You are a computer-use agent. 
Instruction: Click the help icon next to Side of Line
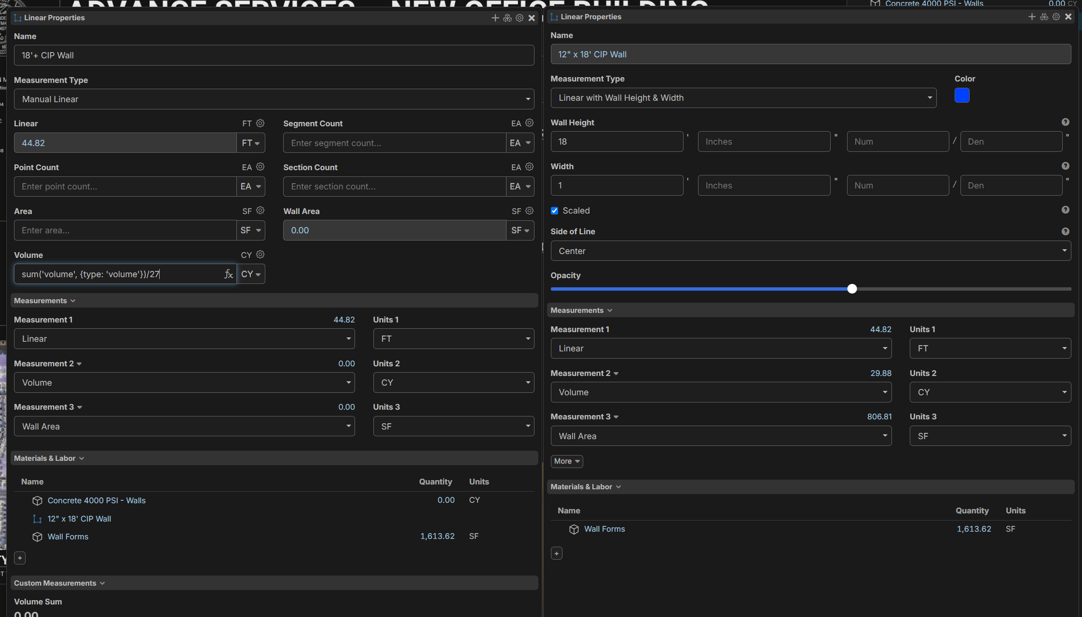[x=1066, y=231]
